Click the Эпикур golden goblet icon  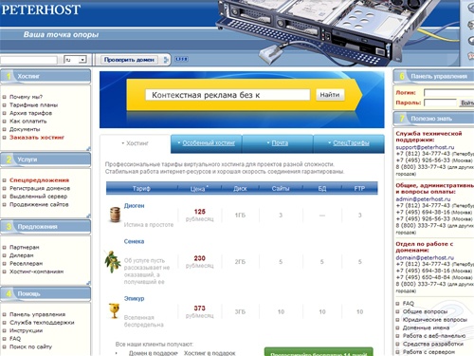pyautogui.click(x=114, y=310)
